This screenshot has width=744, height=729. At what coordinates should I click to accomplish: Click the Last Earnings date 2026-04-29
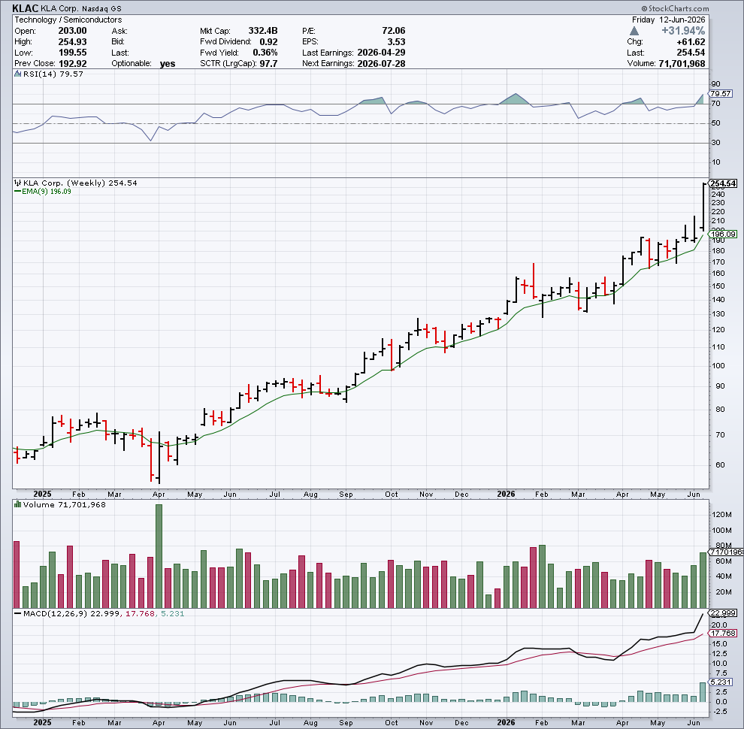coord(381,53)
